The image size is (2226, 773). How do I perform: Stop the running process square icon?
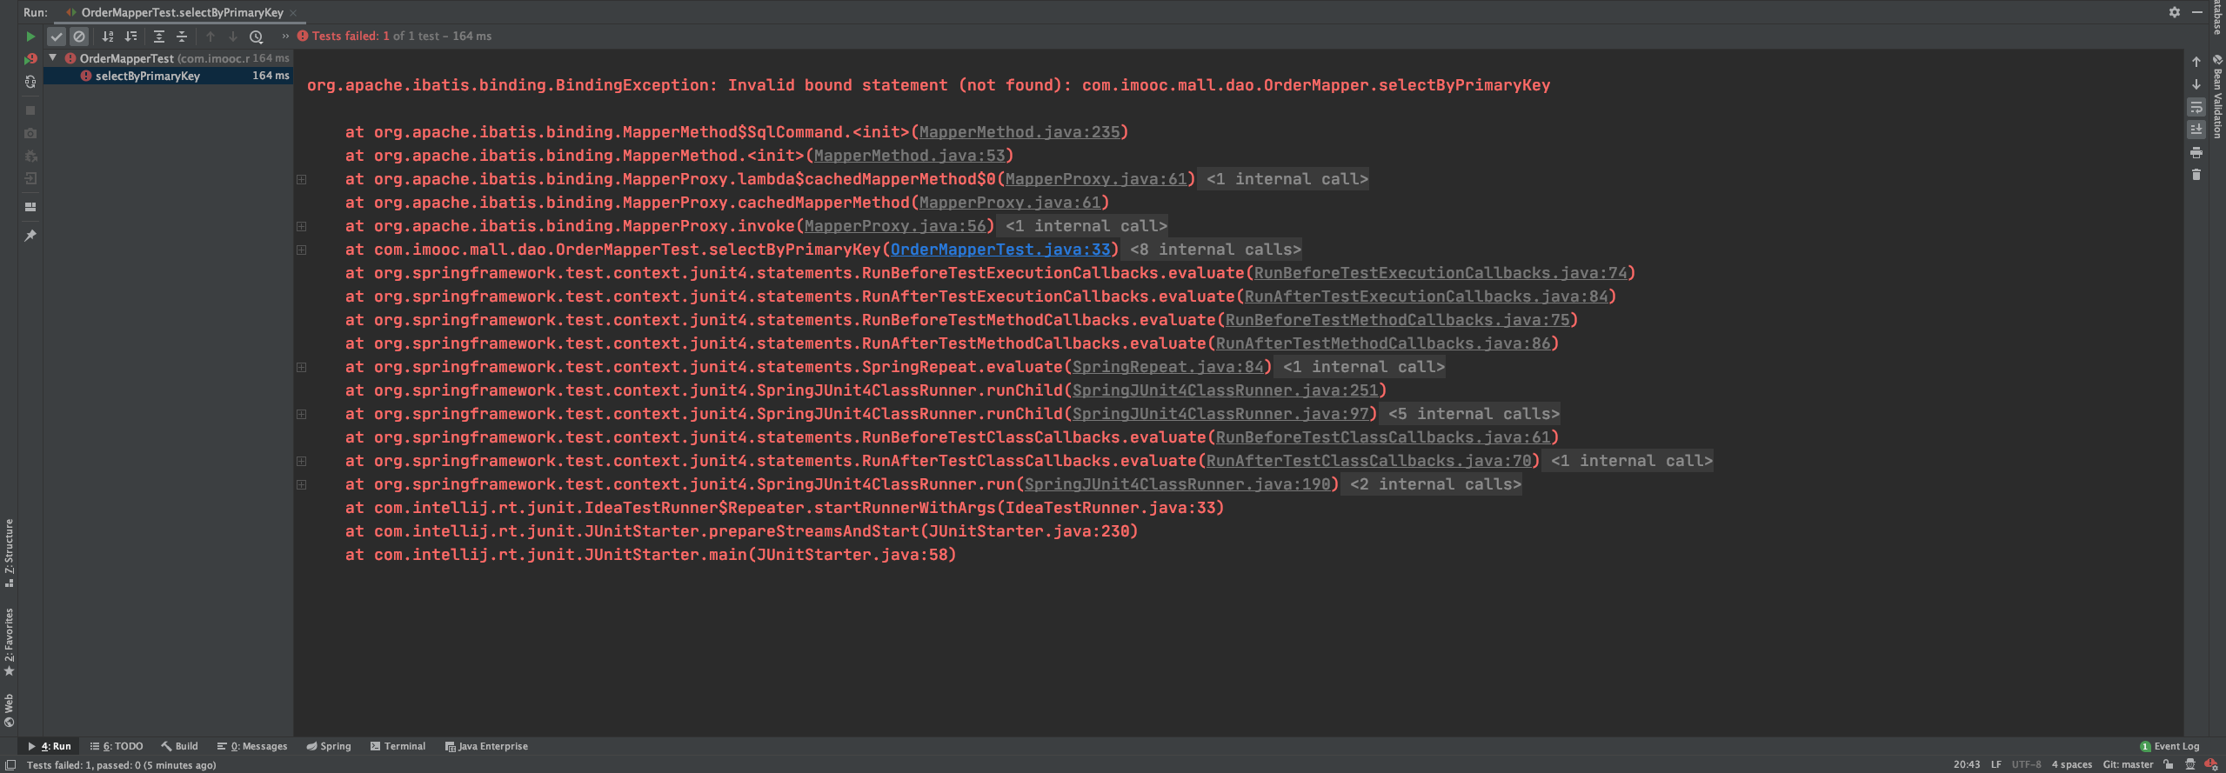coord(30,110)
